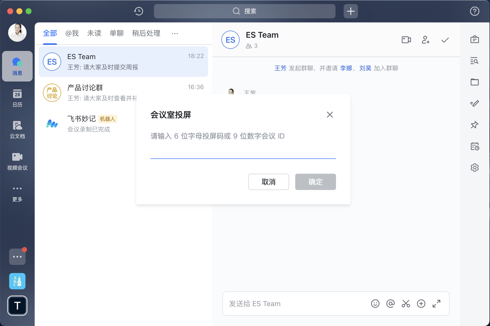490x326 pixels.
Task: Add a member to ES Team
Action: click(425, 40)
